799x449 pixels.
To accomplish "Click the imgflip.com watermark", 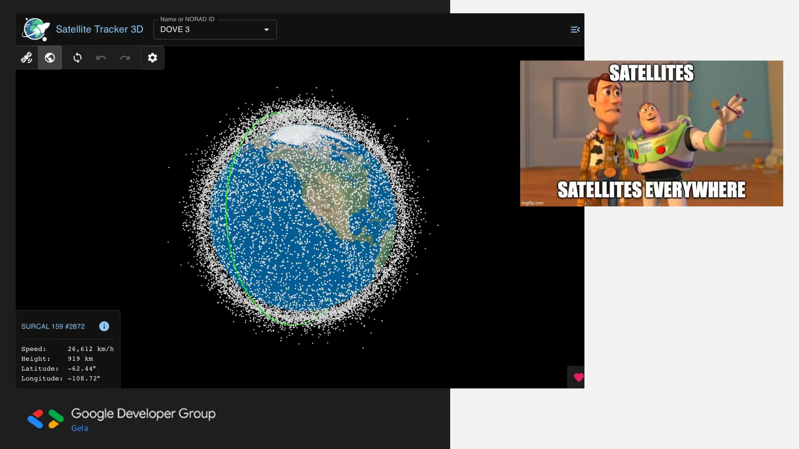I will (x=533, y=203).
